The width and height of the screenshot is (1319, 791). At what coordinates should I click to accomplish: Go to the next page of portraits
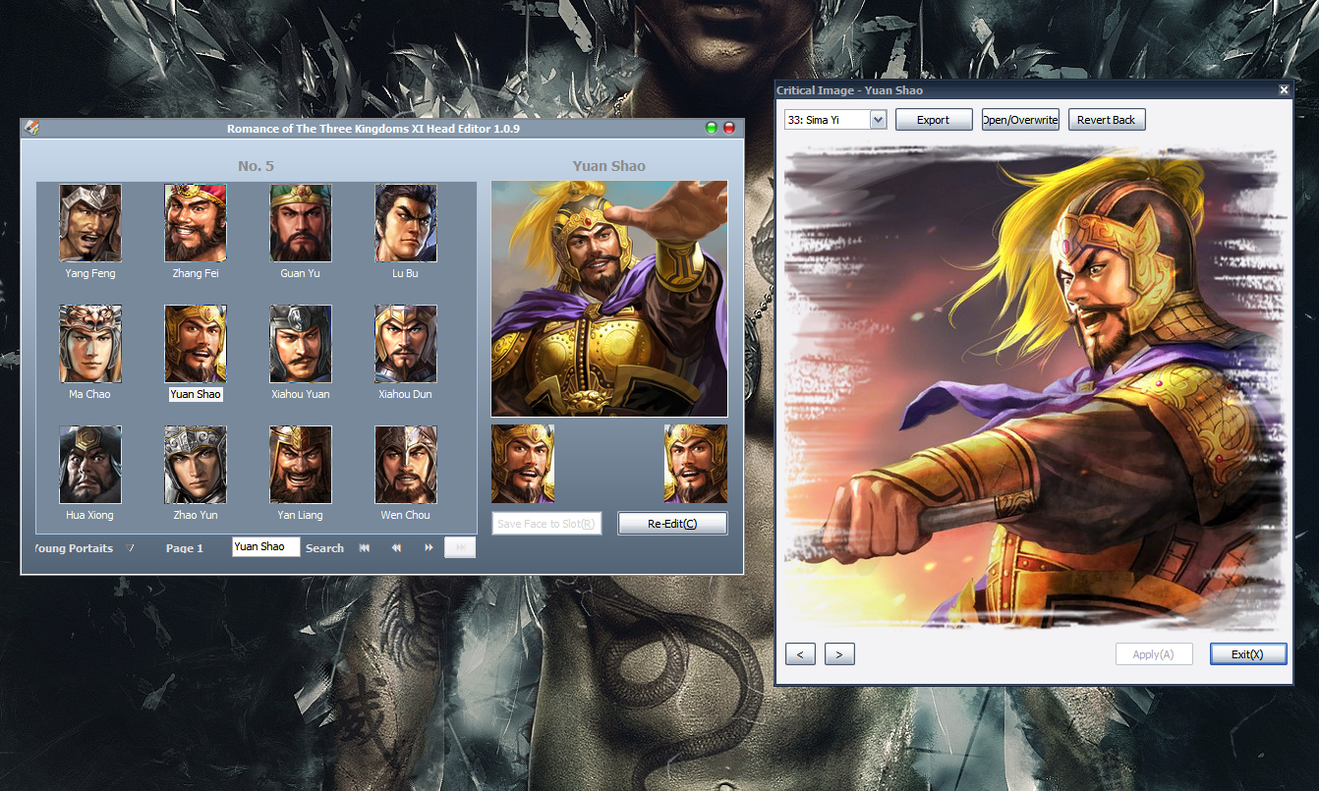coord(429,547)
